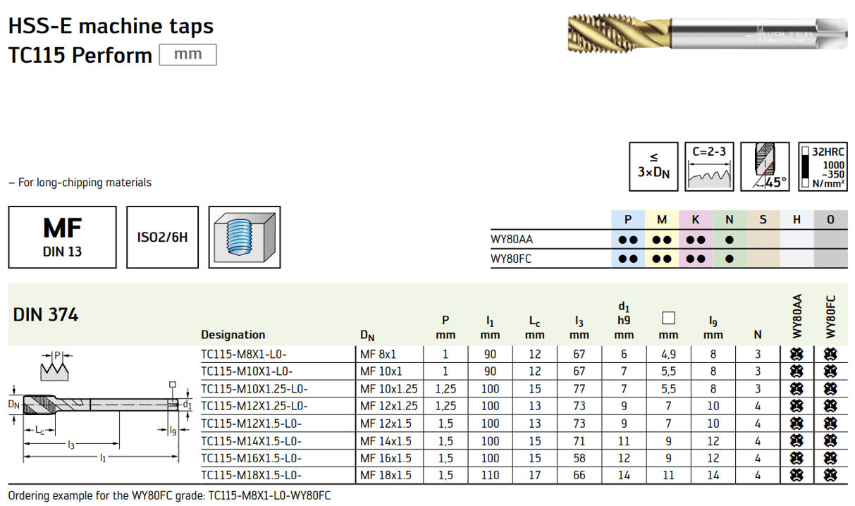This screenshot has height=506, width=855.
Task: Click the mm unit box beside TC115 Perform
Action: point(187,54)
